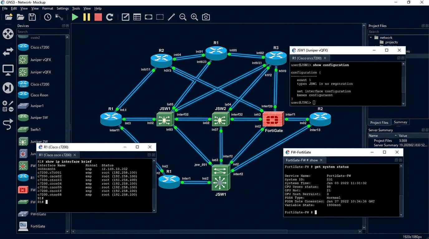
Task: Stop all nodes with red stop button
Action: tap(98, 17)
